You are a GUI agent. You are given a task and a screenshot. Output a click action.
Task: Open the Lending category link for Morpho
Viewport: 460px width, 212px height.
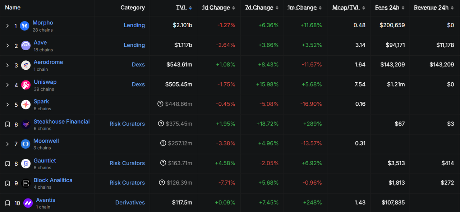pos(134,25)
